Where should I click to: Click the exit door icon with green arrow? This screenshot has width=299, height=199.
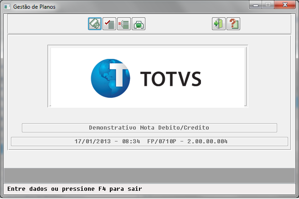tap(219, 24)
